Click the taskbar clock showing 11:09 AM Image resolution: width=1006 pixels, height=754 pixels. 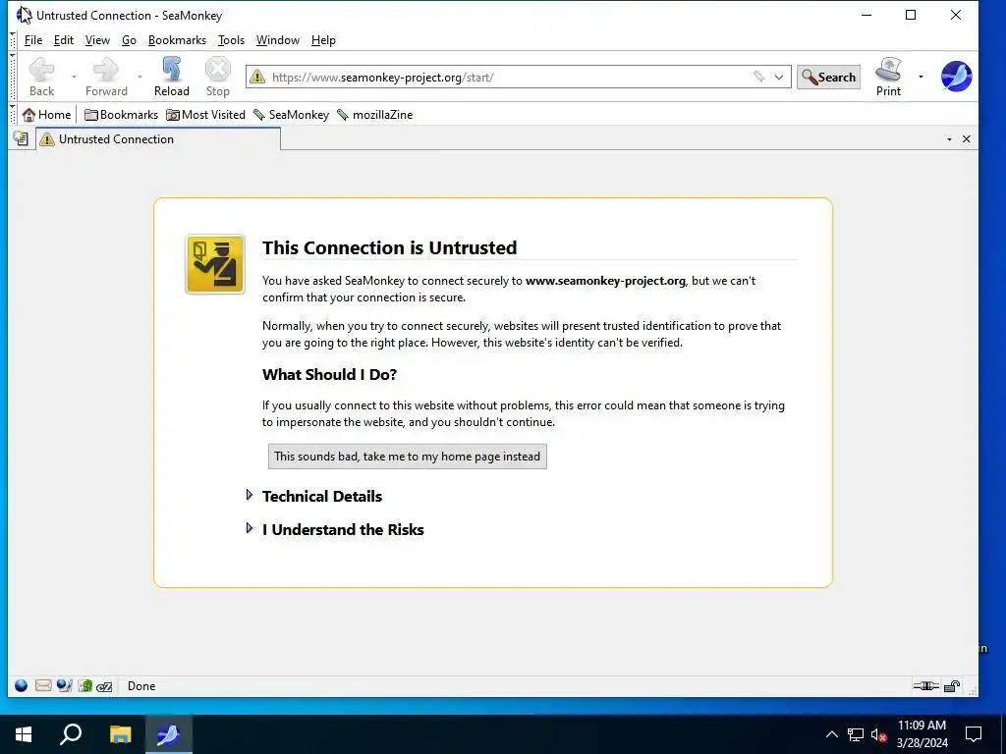click(922, 734)
